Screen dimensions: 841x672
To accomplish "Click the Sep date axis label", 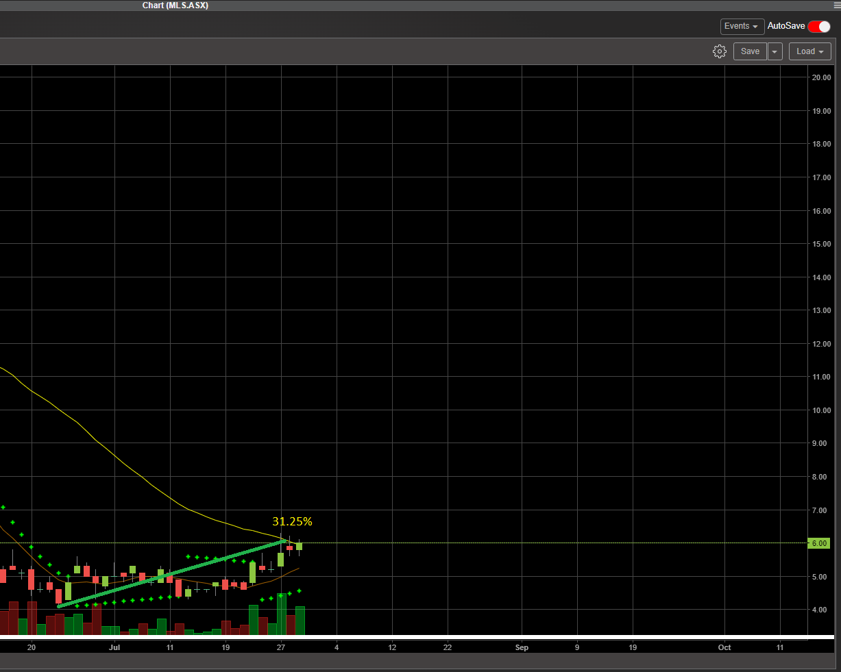I will [x=522, y=647].
